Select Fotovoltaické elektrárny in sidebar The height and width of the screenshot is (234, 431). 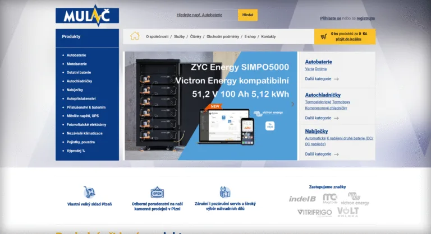tap(86, 124)
